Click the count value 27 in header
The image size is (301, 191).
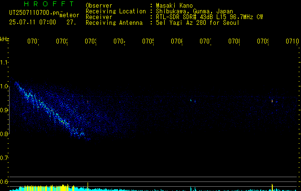coord(71,22)
